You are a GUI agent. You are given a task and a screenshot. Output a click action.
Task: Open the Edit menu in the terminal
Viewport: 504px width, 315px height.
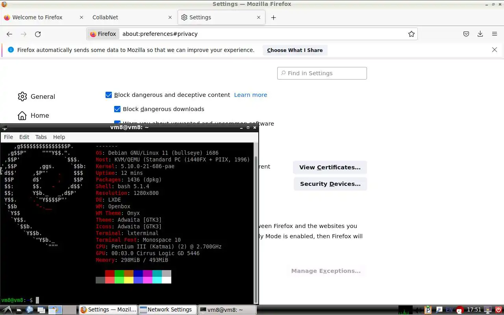(x=24, y=137)
